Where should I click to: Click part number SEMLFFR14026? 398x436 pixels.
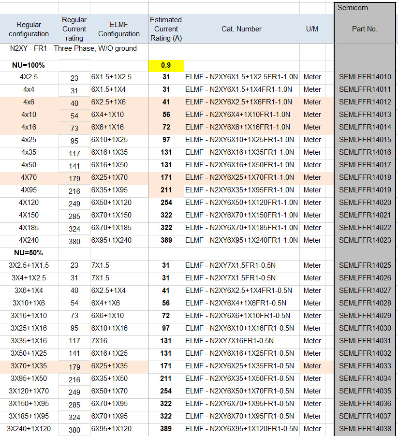[365, 278]
